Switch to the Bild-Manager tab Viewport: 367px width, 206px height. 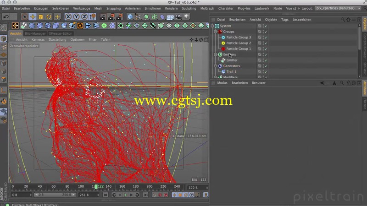click(x=35, y=33)
